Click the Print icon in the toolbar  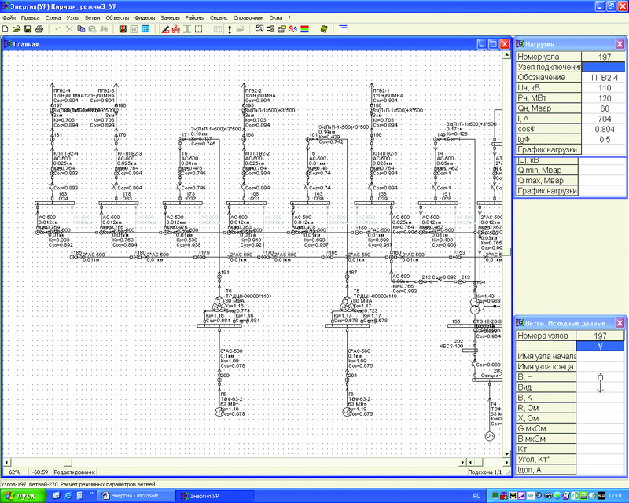[x=39, y=29]
